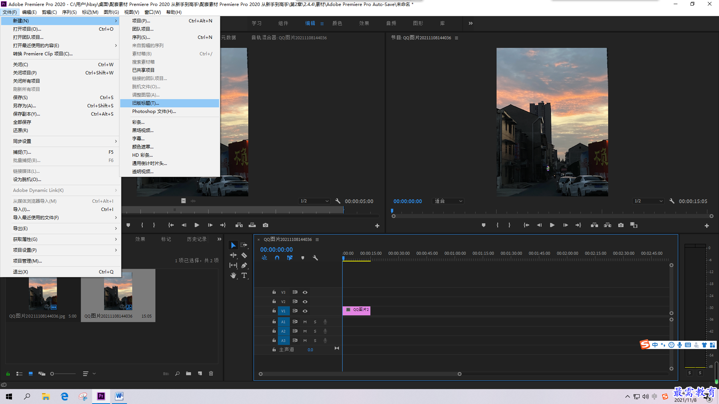Solo audio track A2
The width and height of the screenshot is (719, 404).
315,331
